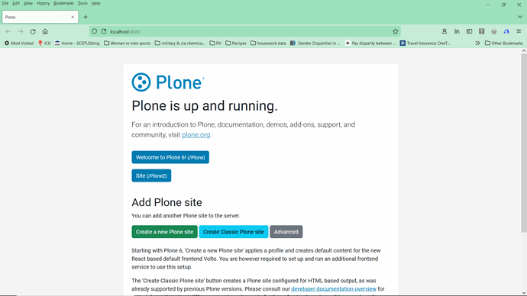527x296 pixels.
Task: Follow the developer documentation overview link
Action: coord(334,289)
